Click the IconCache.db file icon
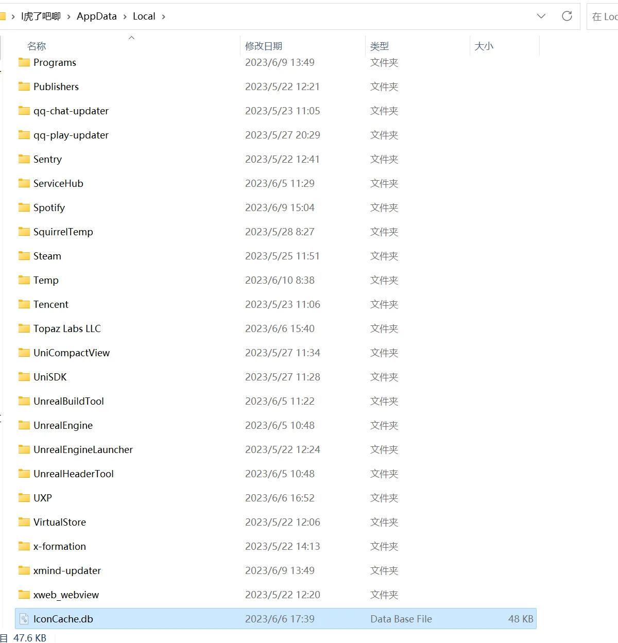618x643 pixels. pyautogui.click(x=24, y=619)
